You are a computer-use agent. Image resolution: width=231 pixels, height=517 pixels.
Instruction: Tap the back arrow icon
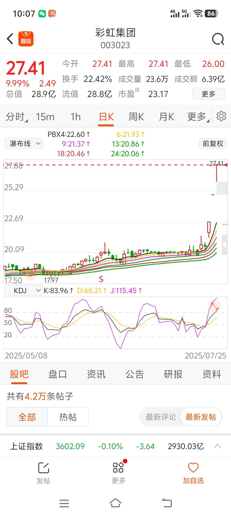10,39
